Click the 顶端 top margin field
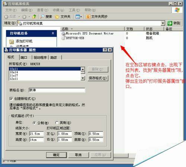The width and height of the screenshot is (186, 167). pyautogui.click(x=96, y=134)
